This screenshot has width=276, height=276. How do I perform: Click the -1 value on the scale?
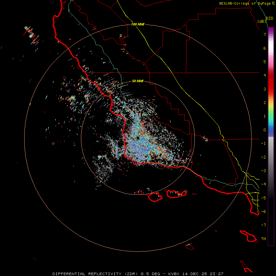263,144
